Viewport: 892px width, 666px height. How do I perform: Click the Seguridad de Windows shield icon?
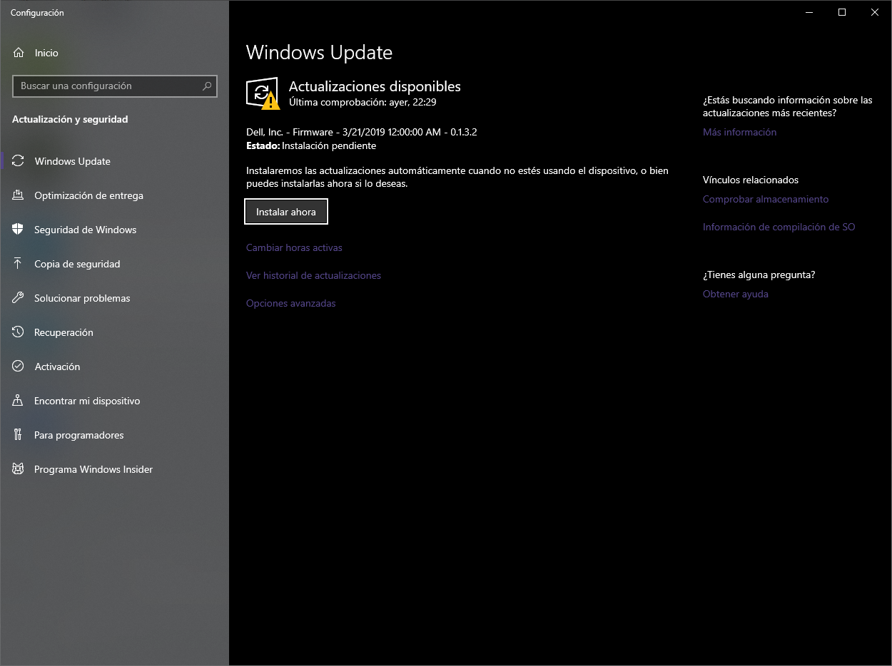click(19, 230)
